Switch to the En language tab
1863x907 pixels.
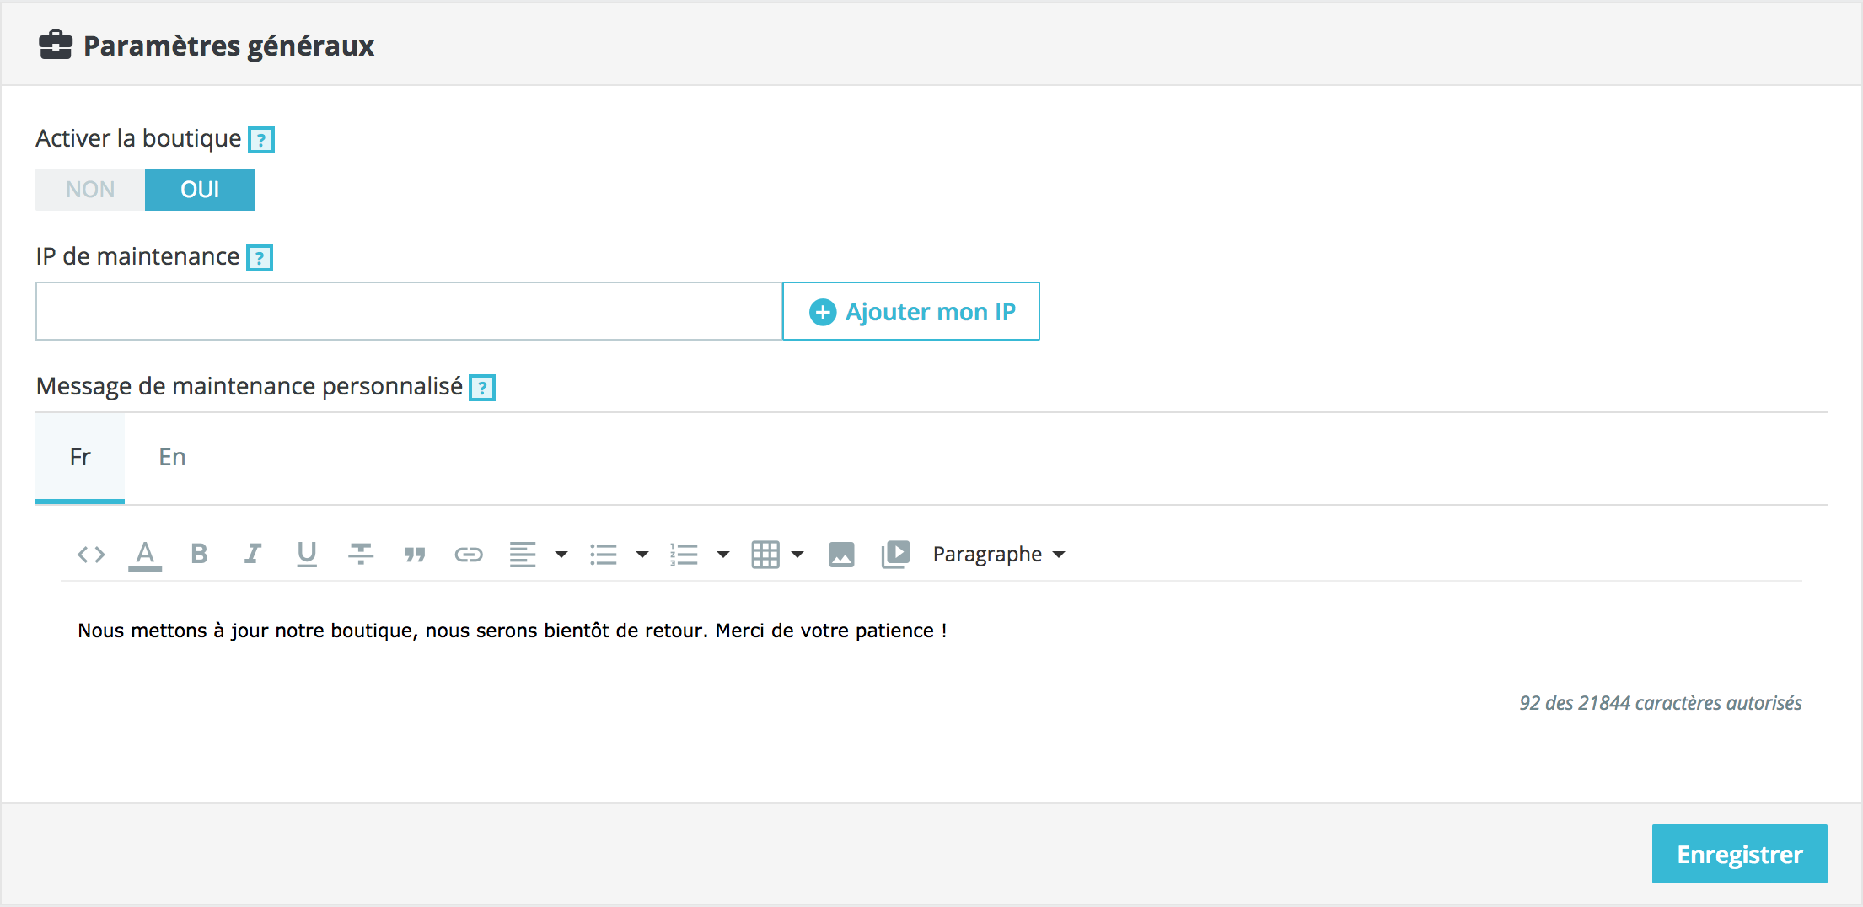point(172,457)
